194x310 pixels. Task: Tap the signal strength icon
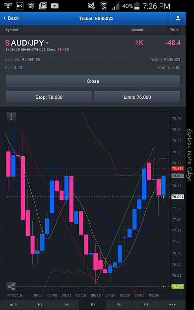116,6
